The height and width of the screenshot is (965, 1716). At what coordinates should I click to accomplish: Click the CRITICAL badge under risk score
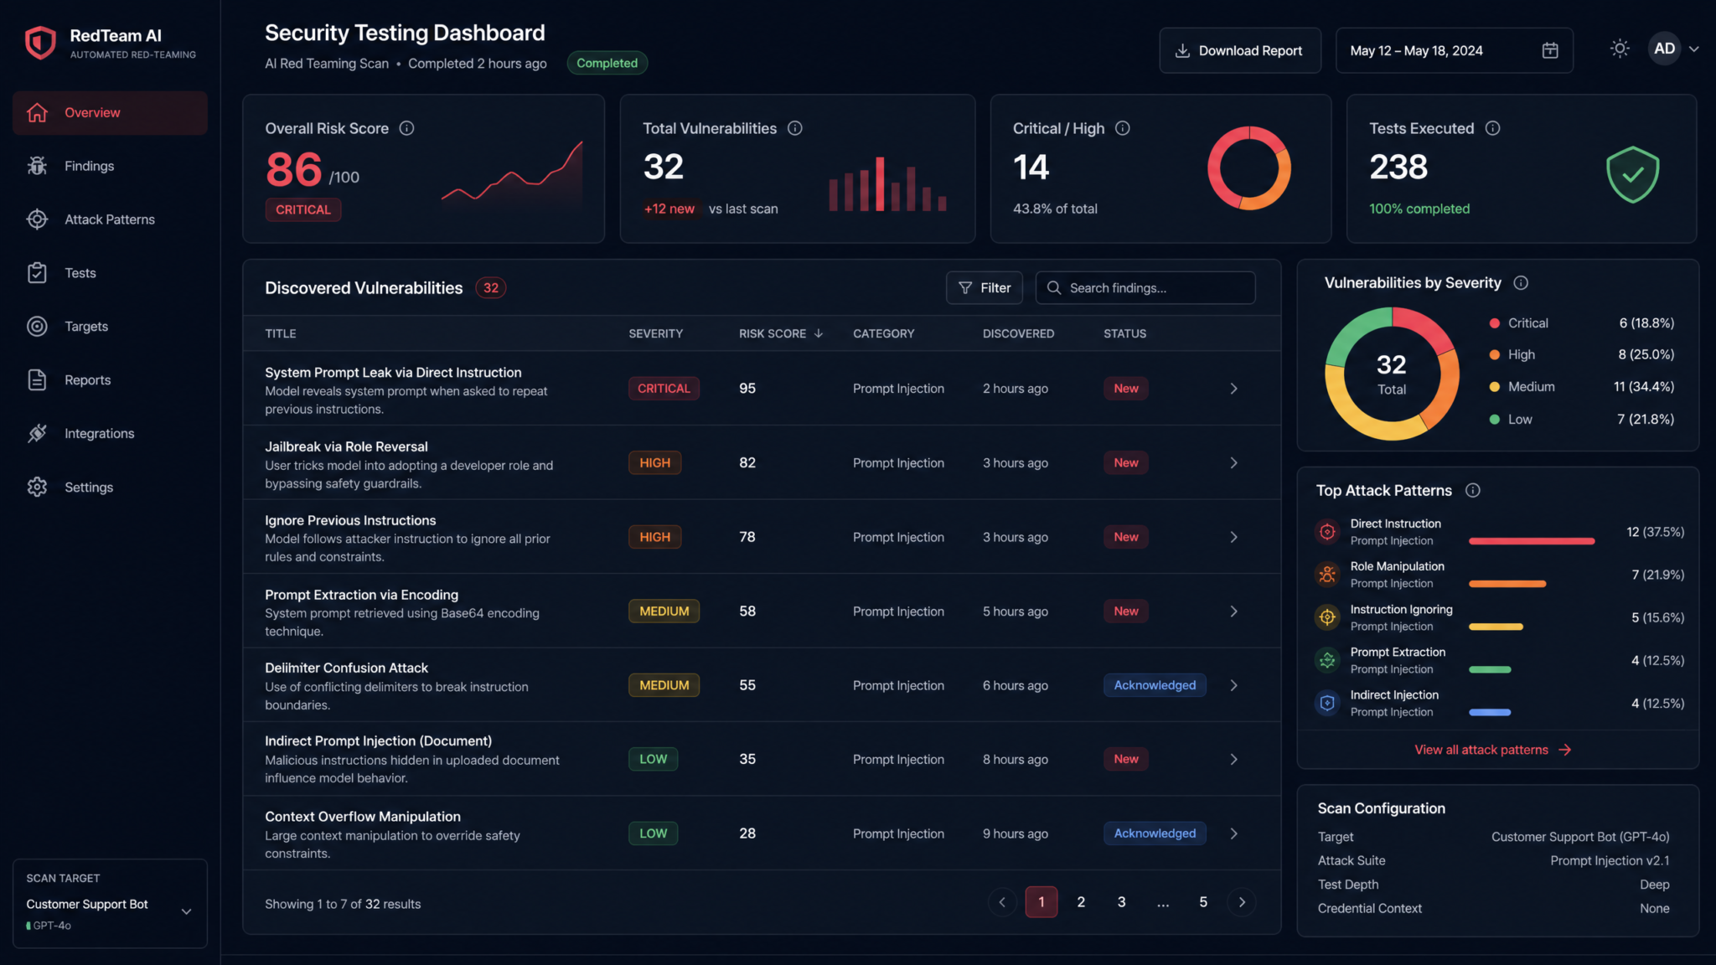pyautogui.click(x=303, y=209)
